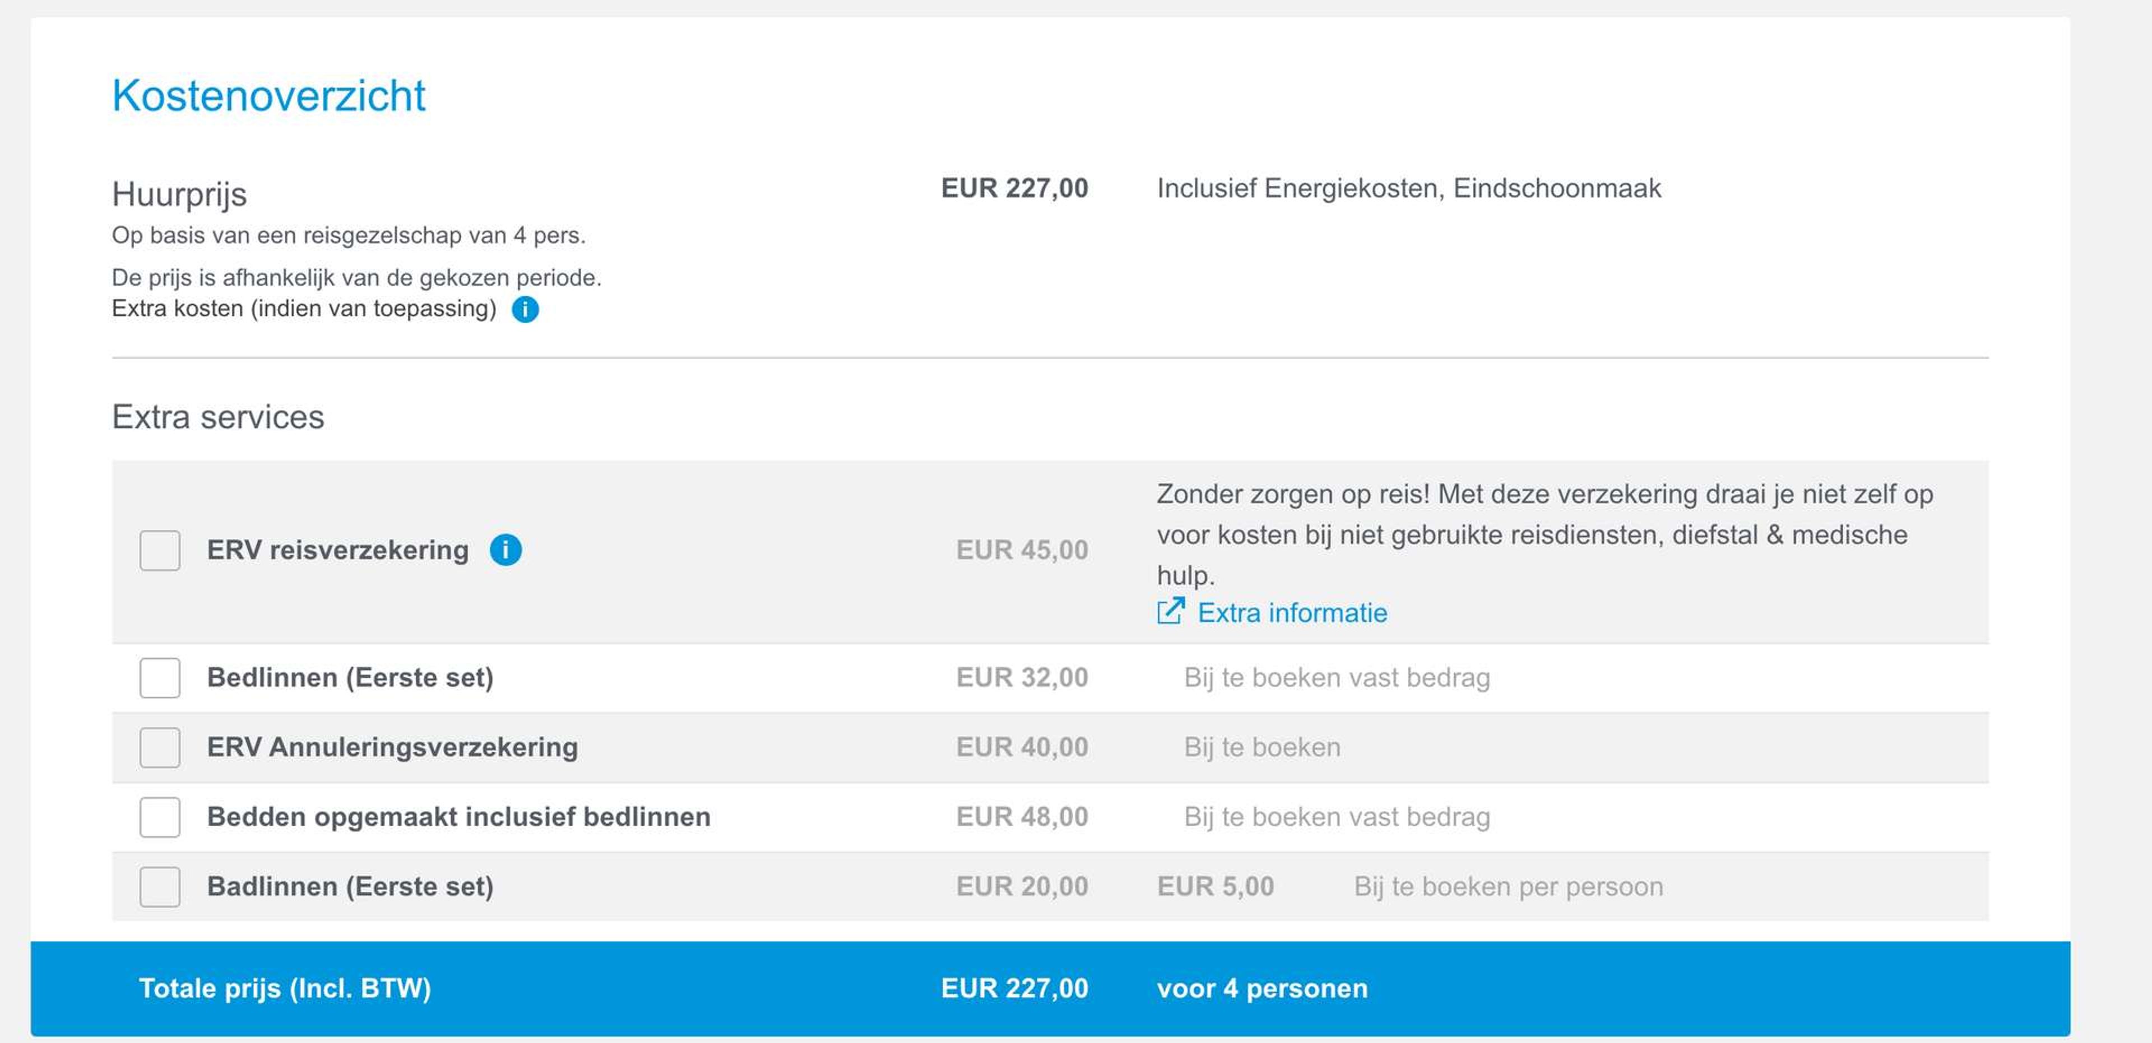Click the Totale prijs (Incl. BTW) bar
Screen dimensions: 2152x1043
click(285, 989)
